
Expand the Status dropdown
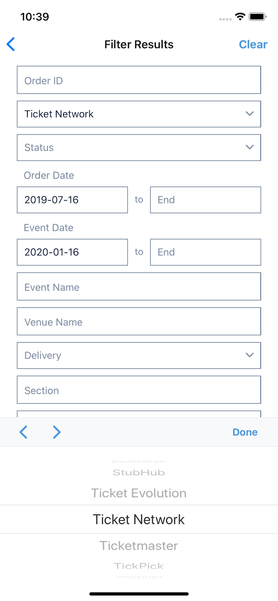click(x=139, y=148)
